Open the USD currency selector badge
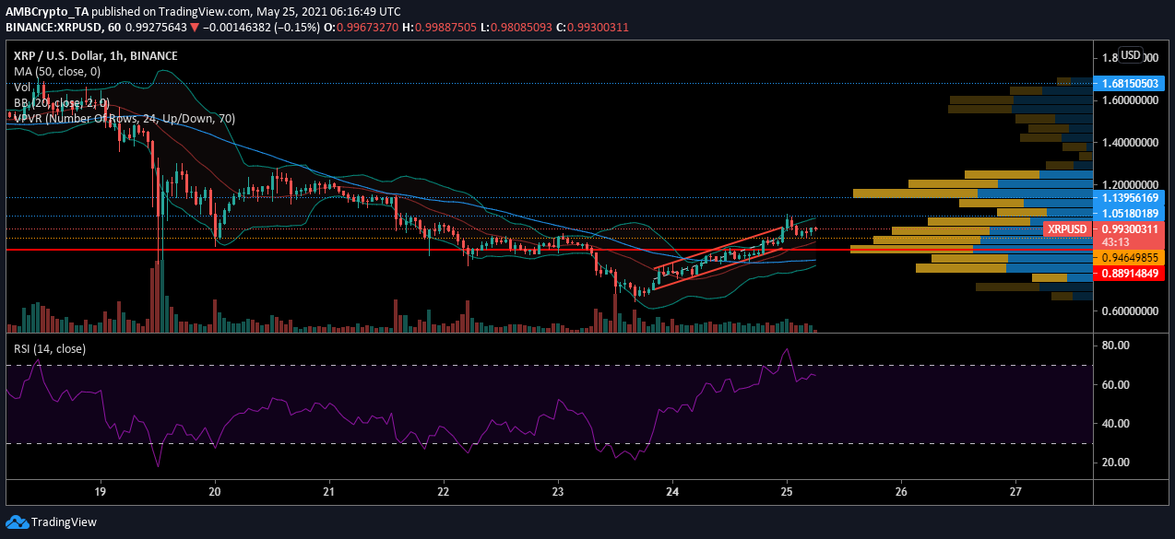The height and width of the screenshot is (539, 1175). (1131, 53)
